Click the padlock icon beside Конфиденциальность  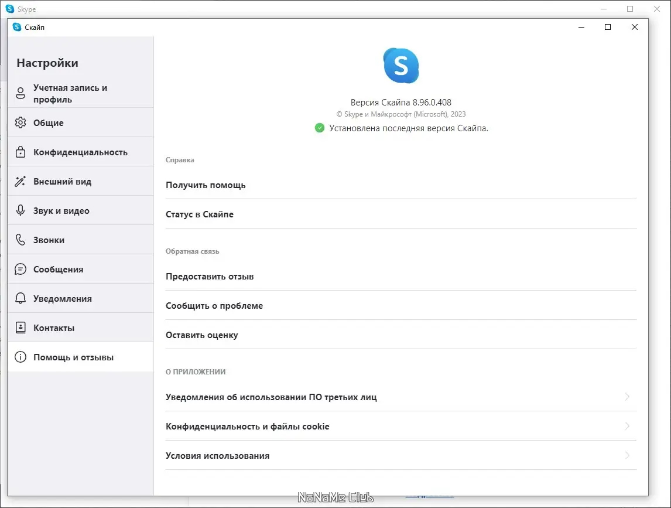20,152
